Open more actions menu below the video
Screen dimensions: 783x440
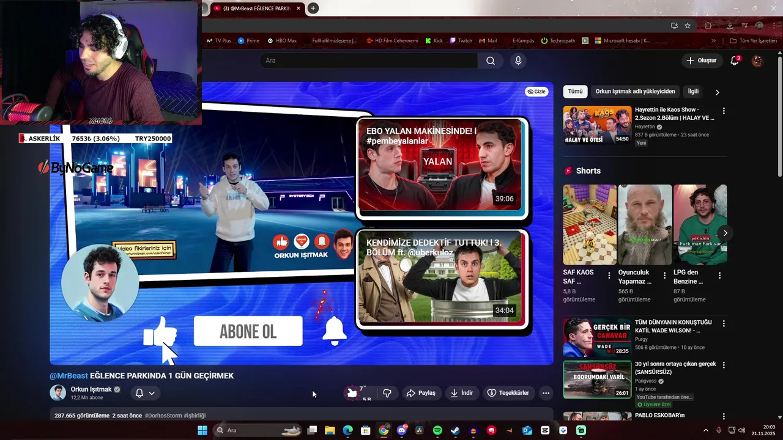tap(546, 393)
